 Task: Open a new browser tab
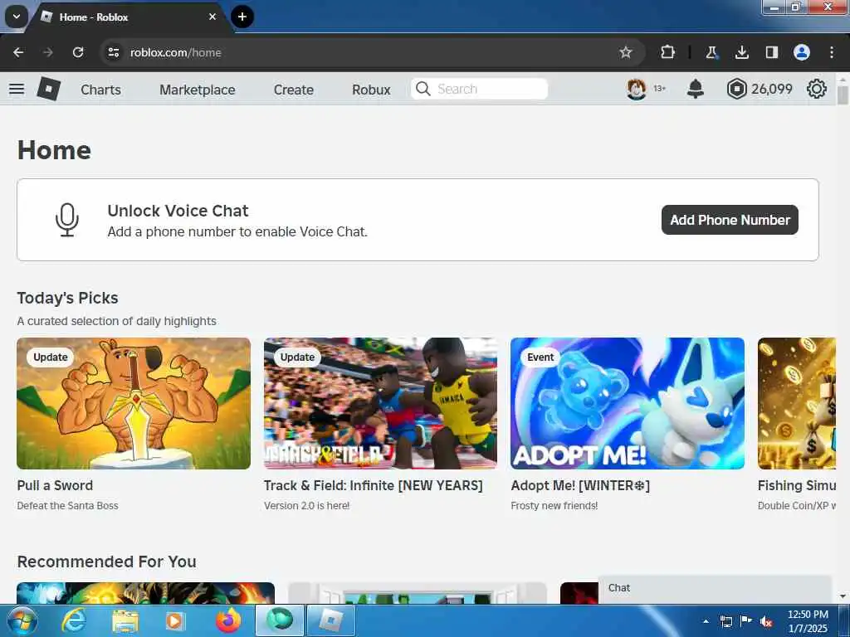tap(242, 17)
